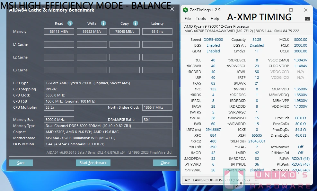Click the Capacity value 32GB
The height and width of the screenshot is (191, 317).
[257, 40]
